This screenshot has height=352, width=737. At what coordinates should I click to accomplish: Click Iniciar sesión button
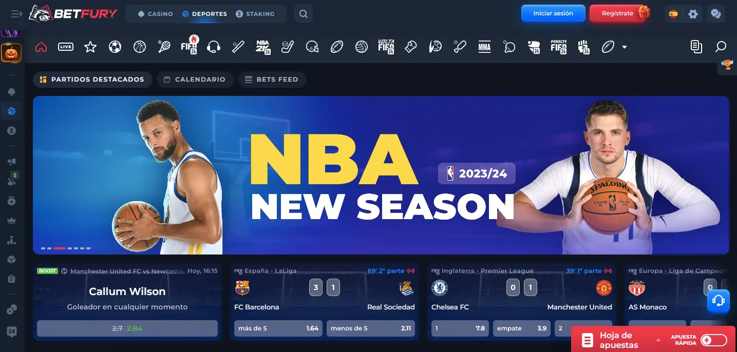pos(553,13)
